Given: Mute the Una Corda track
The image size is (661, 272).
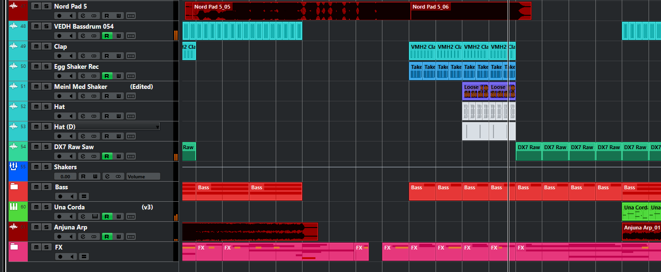Looking at the screenshot, I should coord(36,207).
